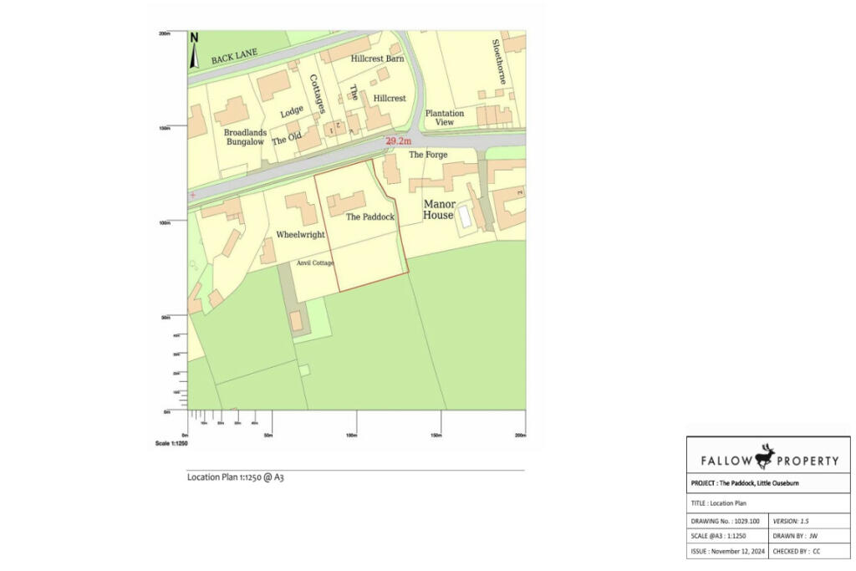The width and height of the screenshot is (856, 571).
Task: Select the Hillcrest Barn label
Action: (x=377, y=59)
